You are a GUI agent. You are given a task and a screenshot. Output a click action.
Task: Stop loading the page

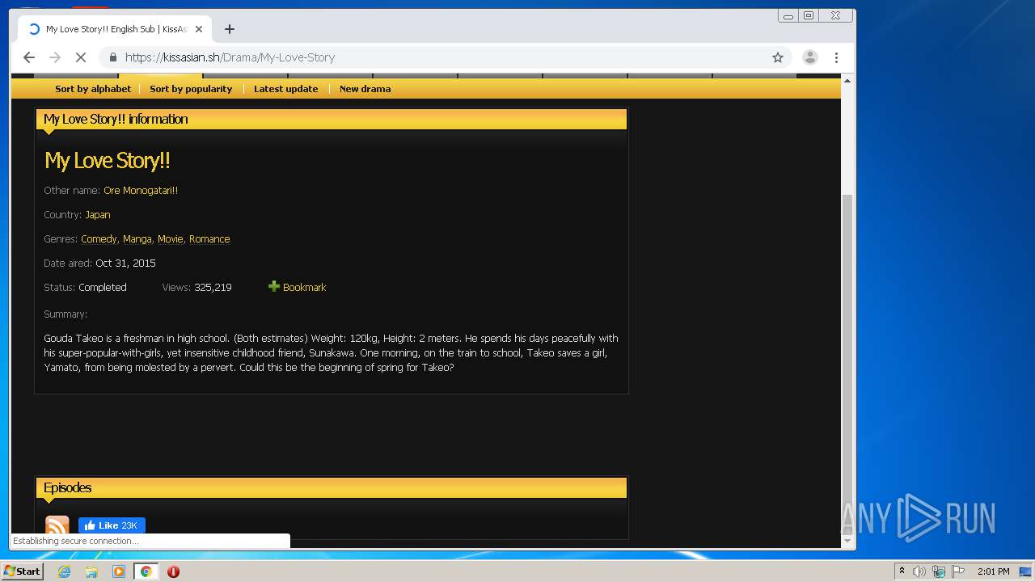point(81,57)
